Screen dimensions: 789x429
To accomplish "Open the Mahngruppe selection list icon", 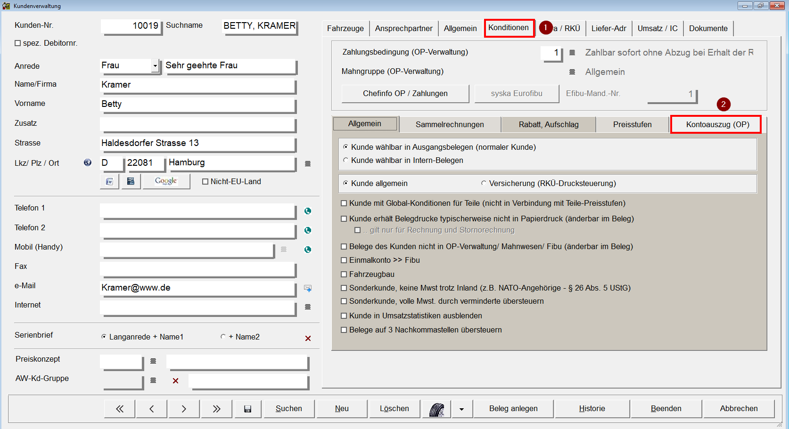I will coord(572,72).
